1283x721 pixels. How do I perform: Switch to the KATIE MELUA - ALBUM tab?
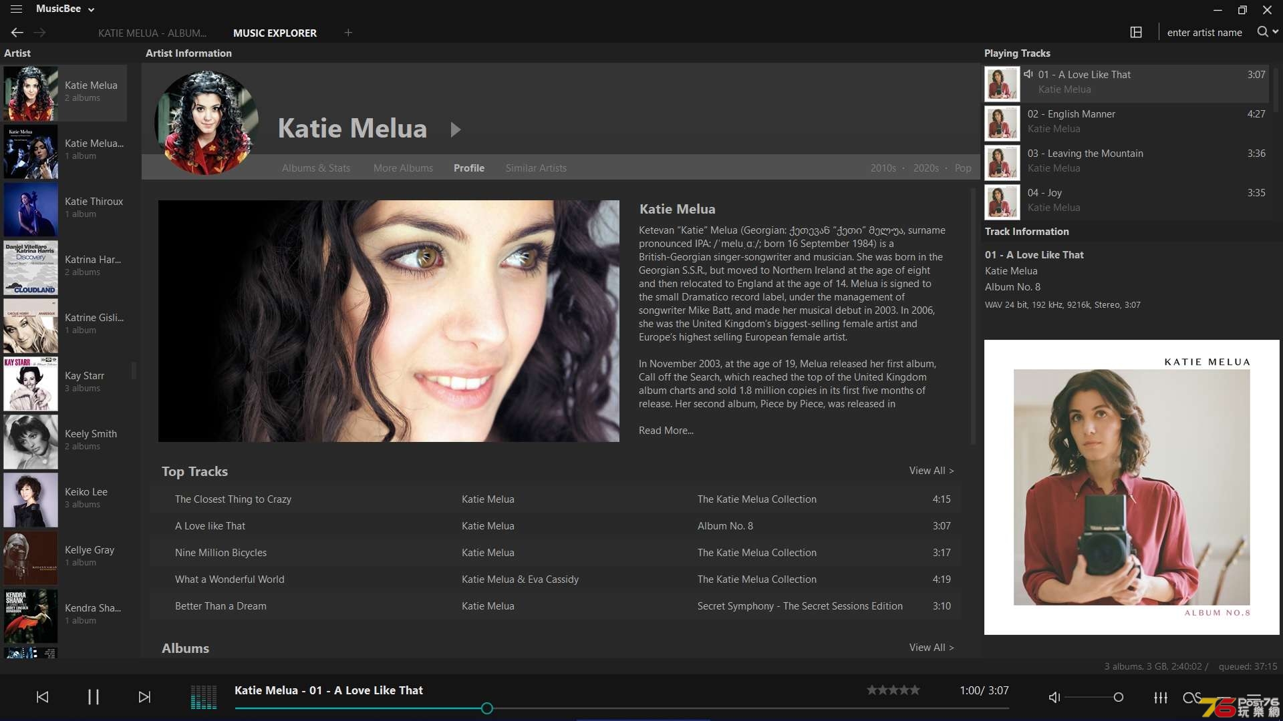[152, 33]
